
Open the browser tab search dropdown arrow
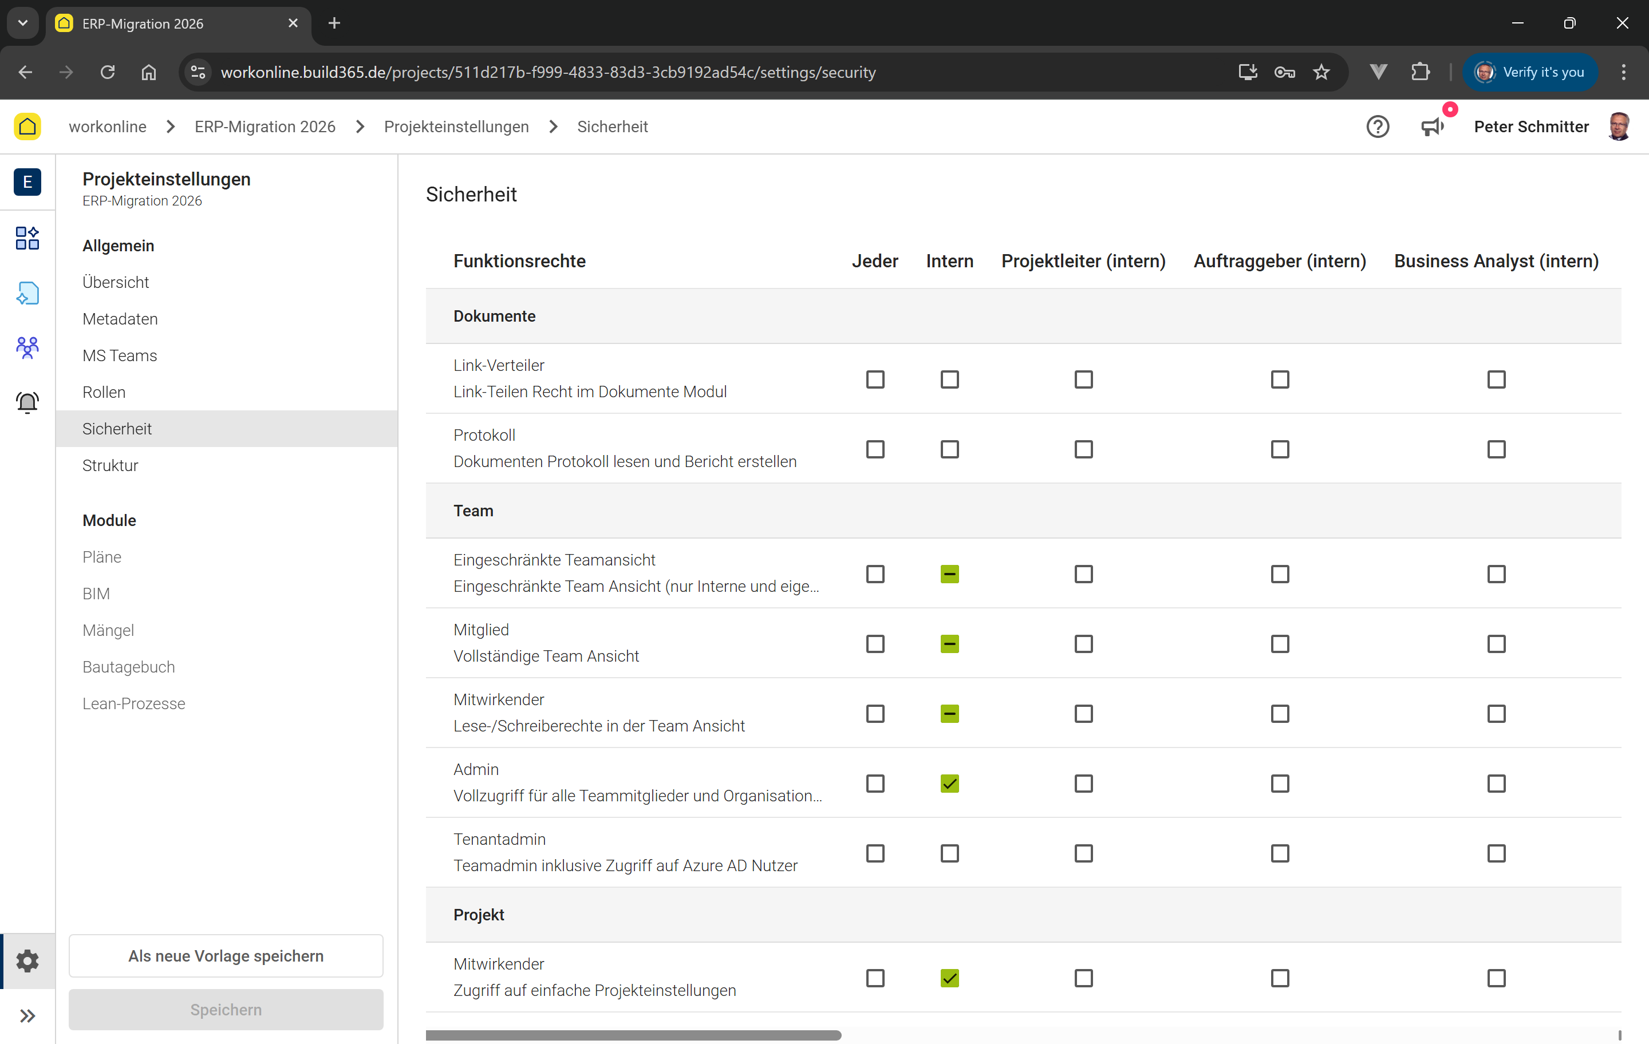22,22
